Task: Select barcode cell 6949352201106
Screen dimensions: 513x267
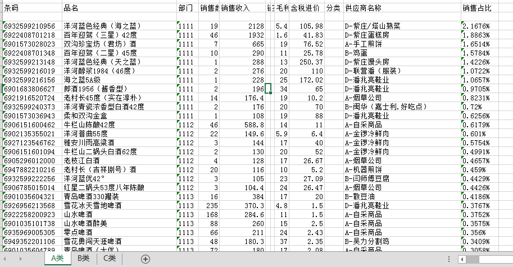Action: click(x=32, y=242)
